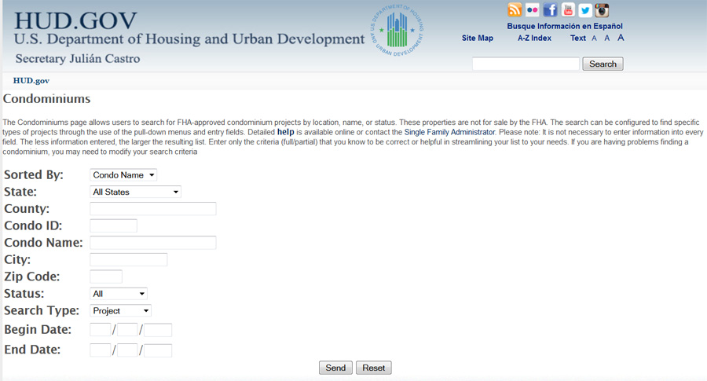Click the County input field
The width and height of the screenshot is (707, 381).
[153, 209]
